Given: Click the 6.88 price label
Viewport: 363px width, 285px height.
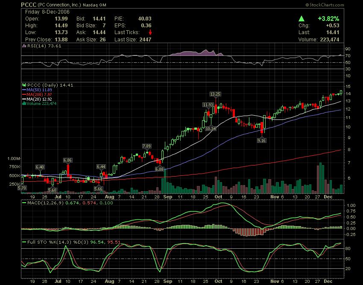Looking at the screenshot, I should [159, 169].
